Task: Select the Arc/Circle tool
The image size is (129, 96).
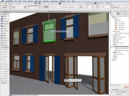Action: click(x=5, y=64)
